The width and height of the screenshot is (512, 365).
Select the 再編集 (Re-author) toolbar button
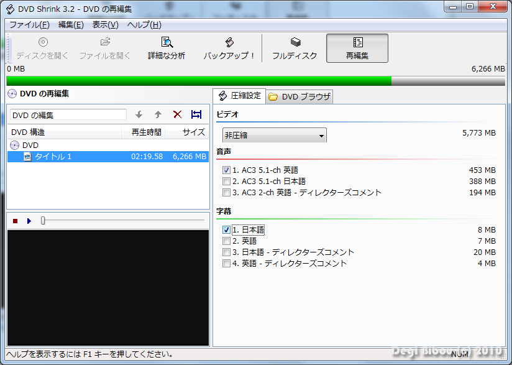357,48
